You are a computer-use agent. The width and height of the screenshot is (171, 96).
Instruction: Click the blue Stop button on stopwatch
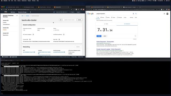click(x=99, y=36)
